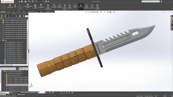The width and height of the screenshot is (173, 97).
Task: Open Reference Geometry tool
Action: tap(59, 6)
